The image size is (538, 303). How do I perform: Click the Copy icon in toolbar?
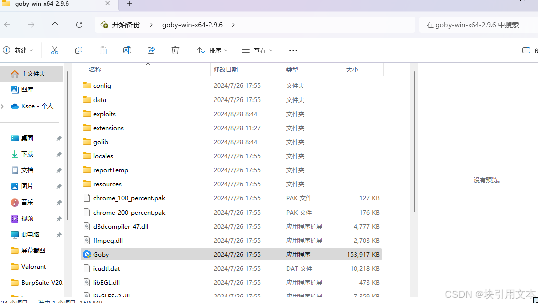point(79,50)
